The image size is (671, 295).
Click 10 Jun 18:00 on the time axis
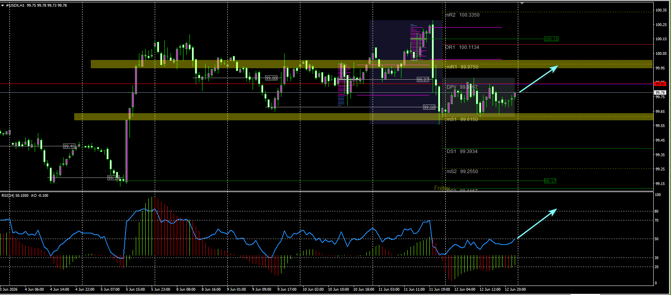point(364,289)
